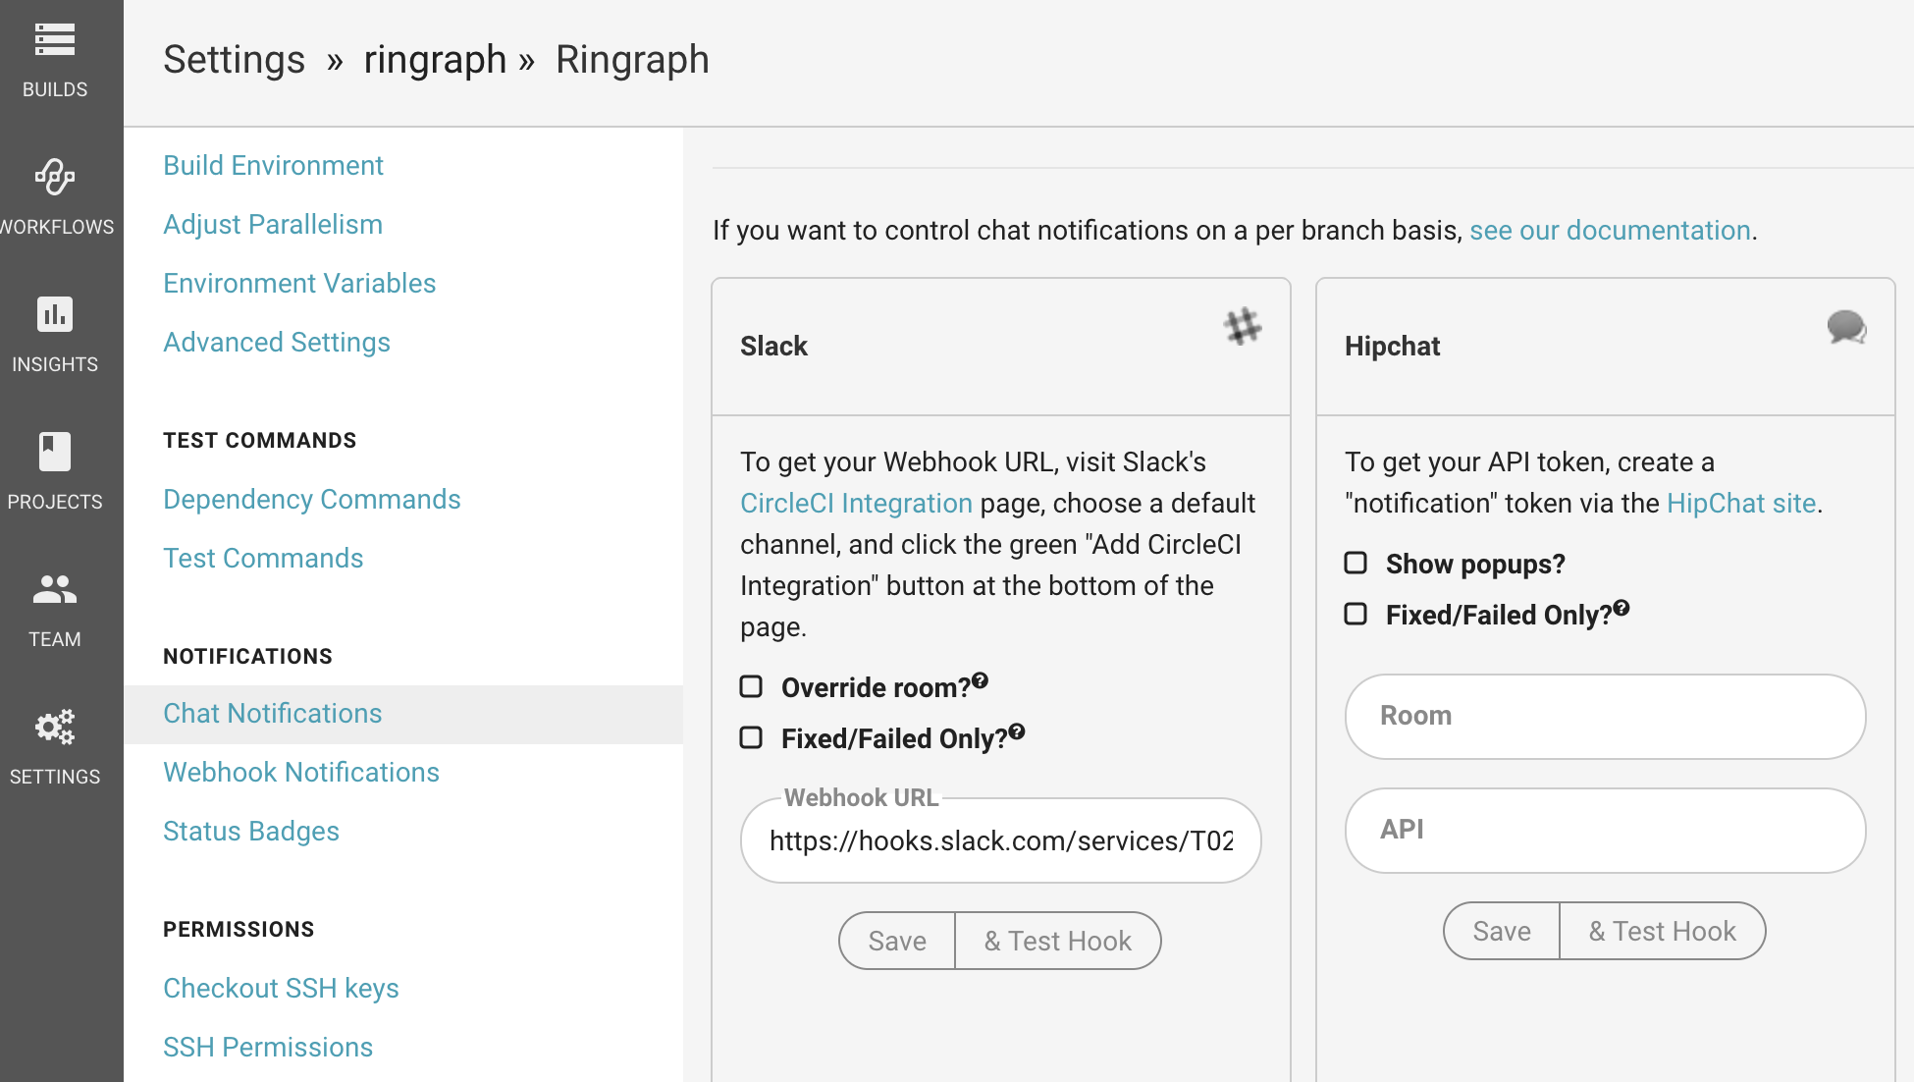Open the Builds sidebar icon
This screenshot has height=1082, width=1914.
(55, 39)
